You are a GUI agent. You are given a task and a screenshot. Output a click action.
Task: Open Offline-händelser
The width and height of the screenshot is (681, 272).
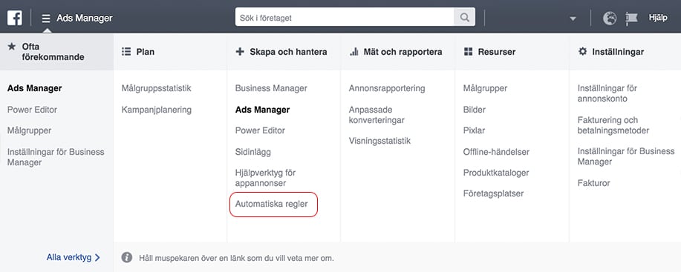[496, 152]
